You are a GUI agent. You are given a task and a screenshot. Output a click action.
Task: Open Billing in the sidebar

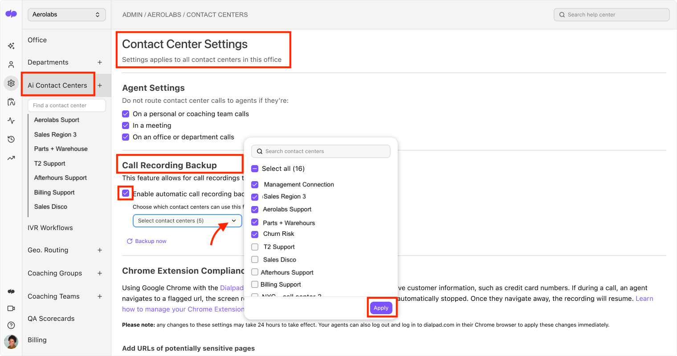coord(37,340)
